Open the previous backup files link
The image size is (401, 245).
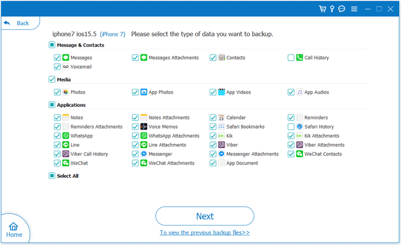[205, 232]
